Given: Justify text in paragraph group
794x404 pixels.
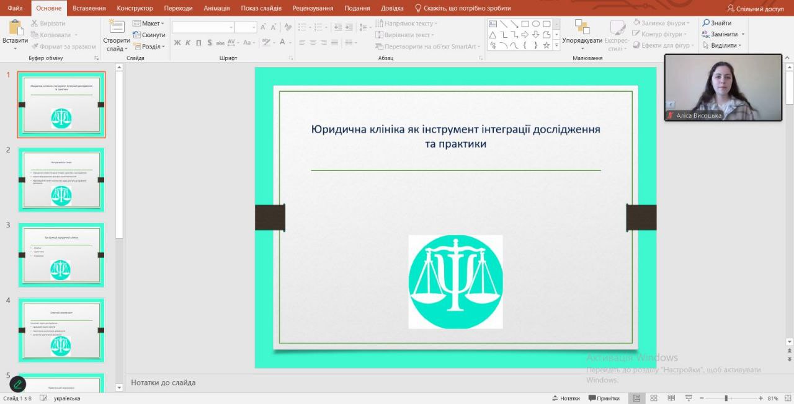Looking at the screenshot, I should click(334, 43).
